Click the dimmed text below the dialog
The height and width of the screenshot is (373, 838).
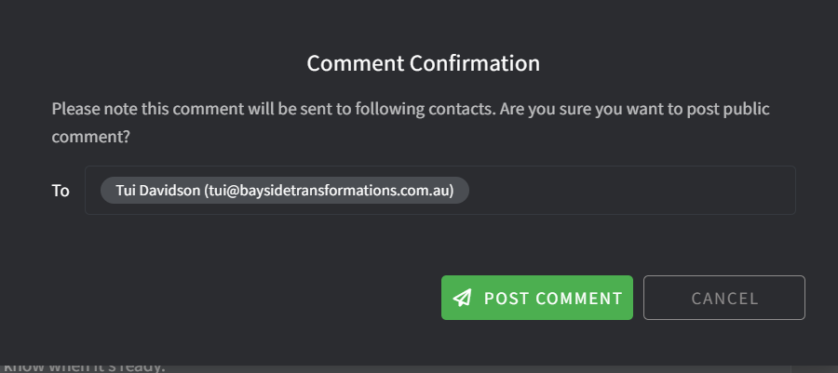point(84,365)
